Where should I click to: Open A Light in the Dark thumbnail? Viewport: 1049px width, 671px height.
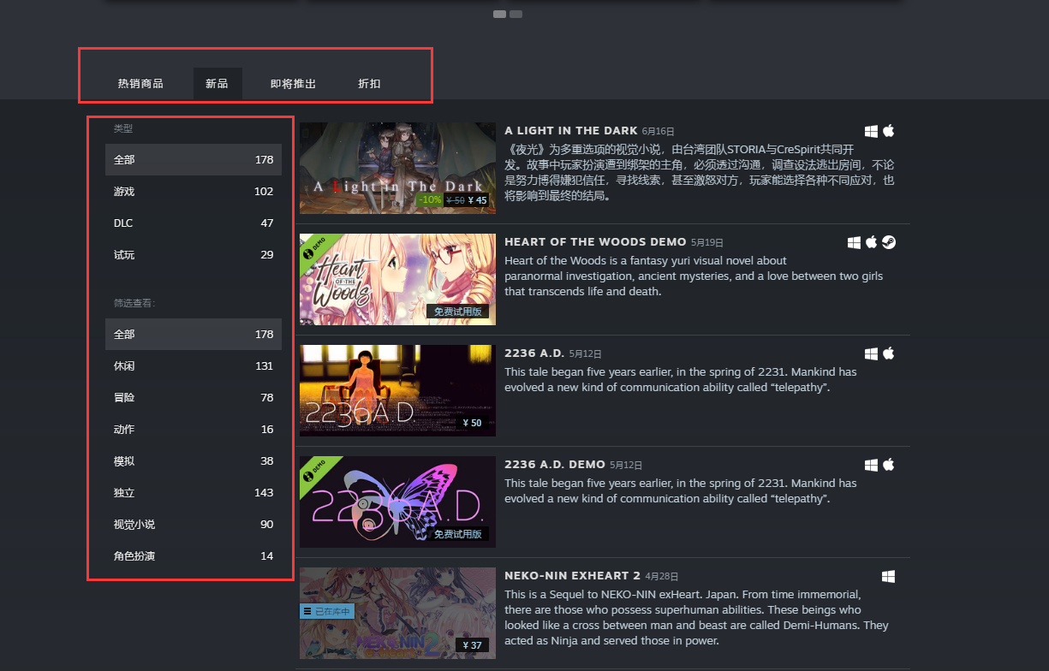397,168
